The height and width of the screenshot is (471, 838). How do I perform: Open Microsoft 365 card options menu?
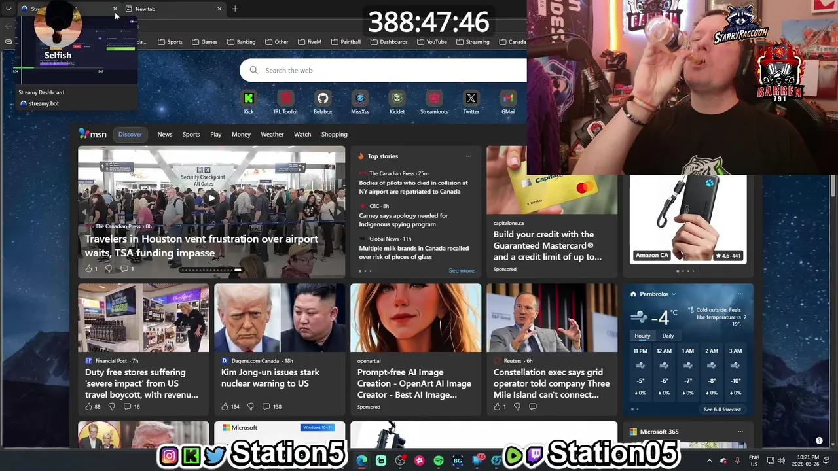(x=740, y=432)
